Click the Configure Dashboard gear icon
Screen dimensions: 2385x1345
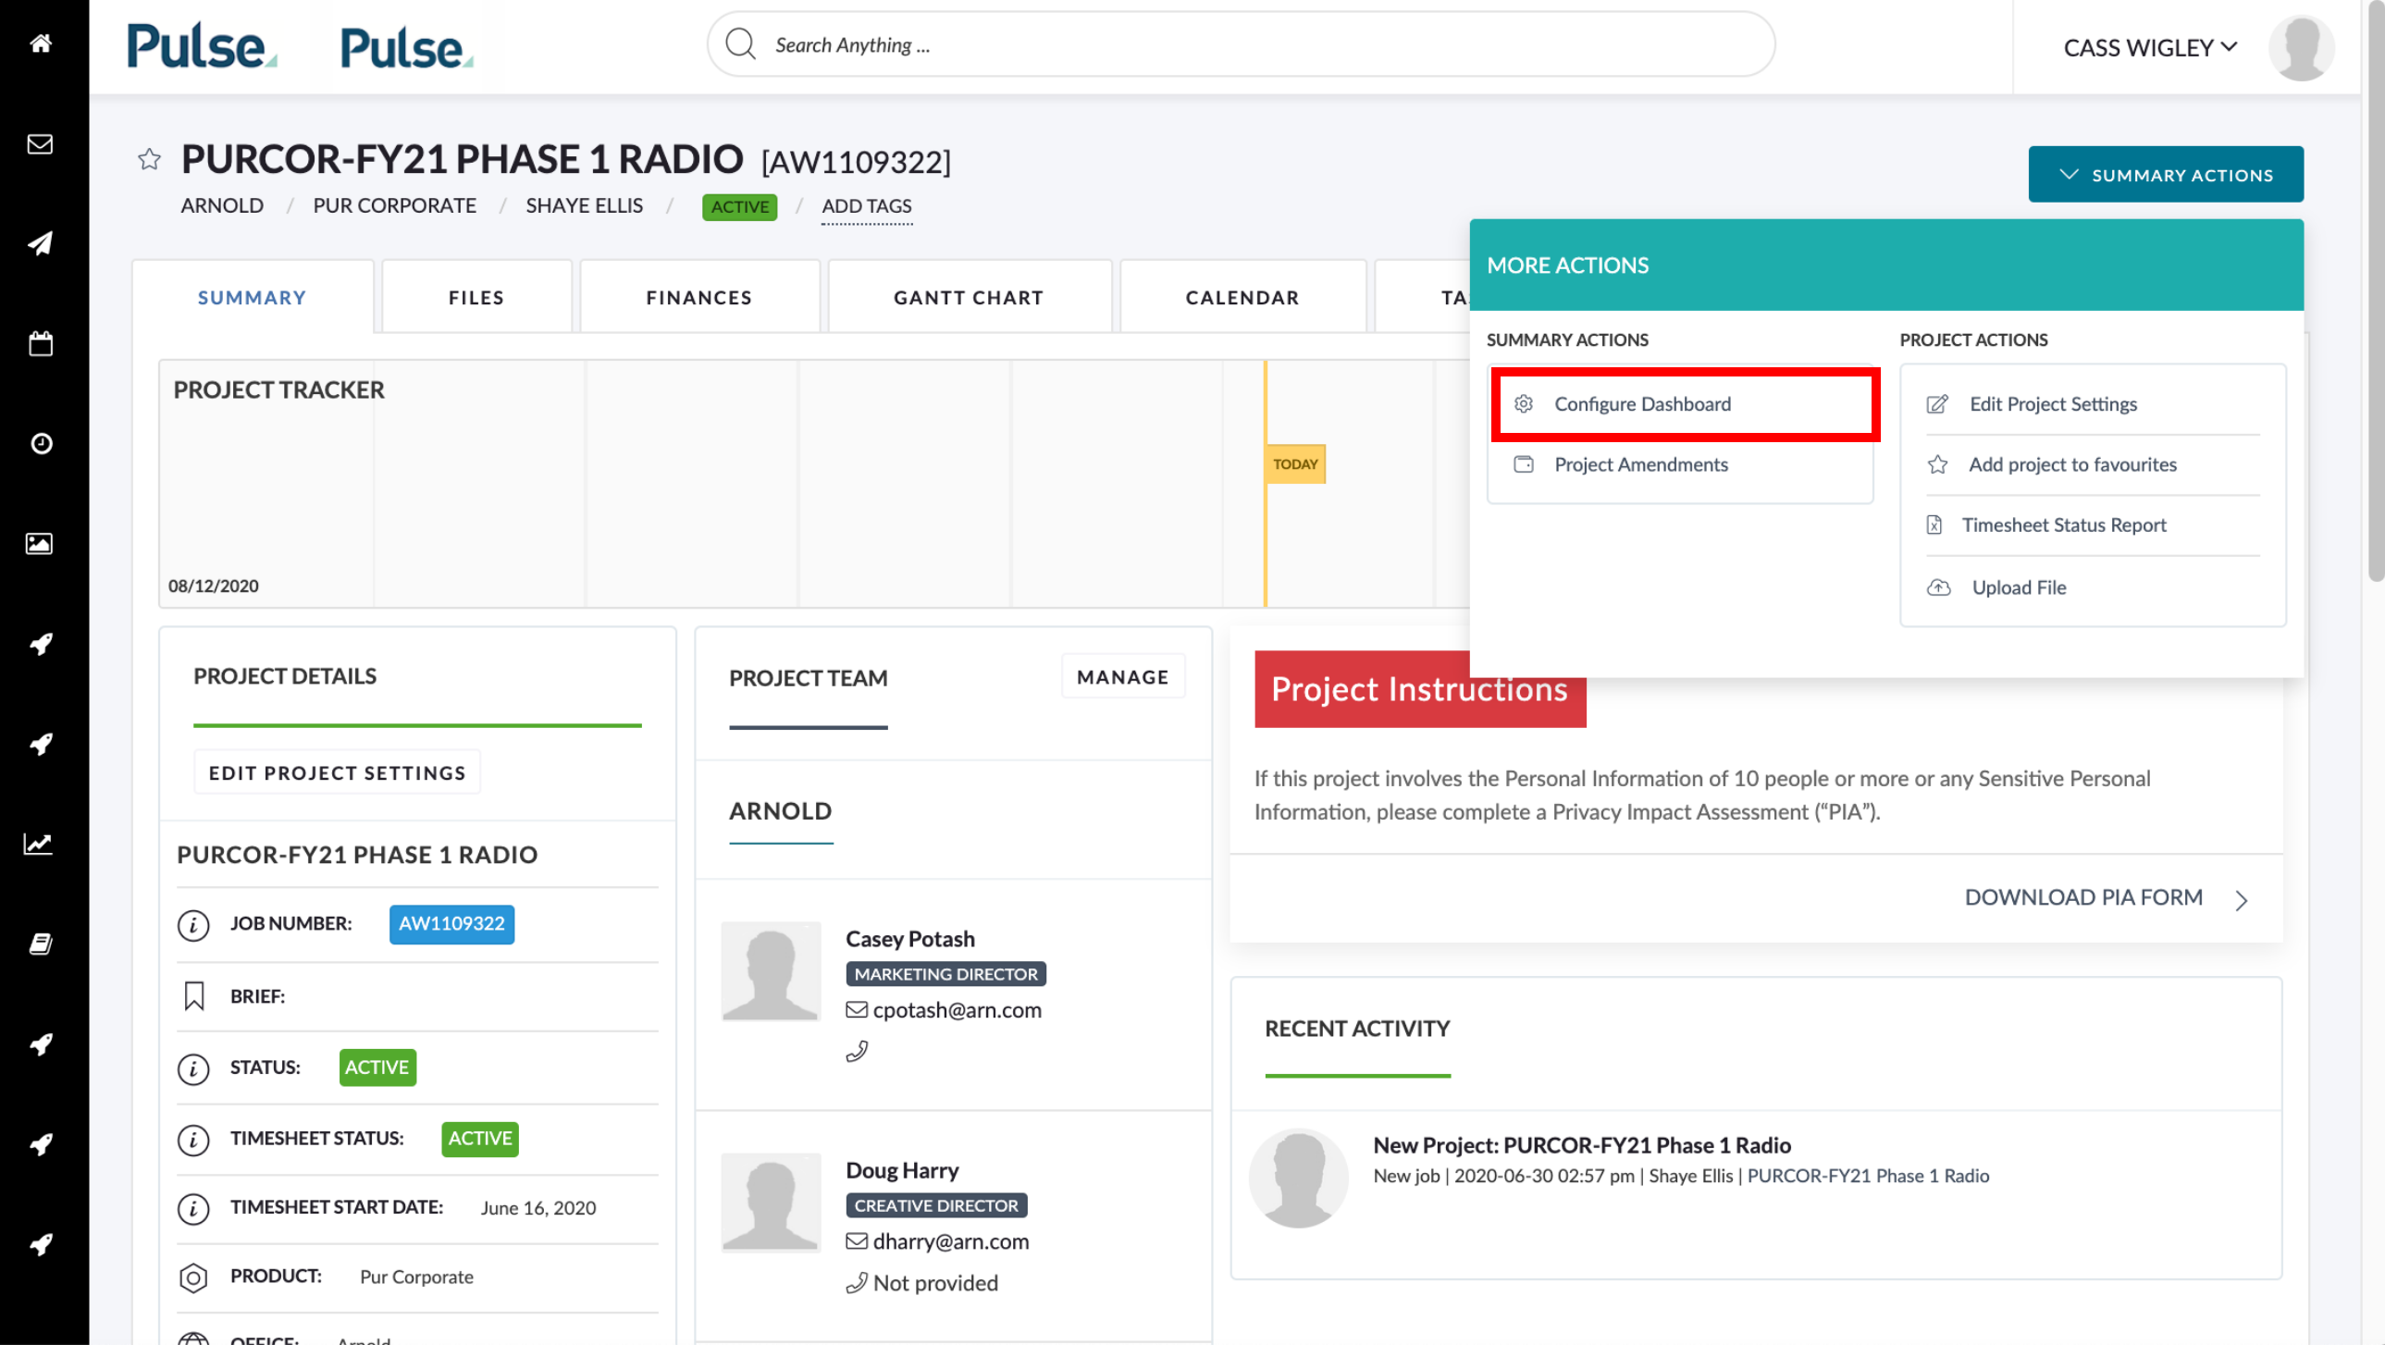pos(1524,403)
